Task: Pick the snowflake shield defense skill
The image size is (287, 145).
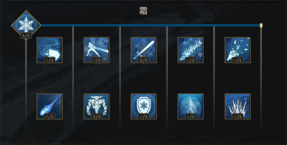Action: [x=143, y=106]
